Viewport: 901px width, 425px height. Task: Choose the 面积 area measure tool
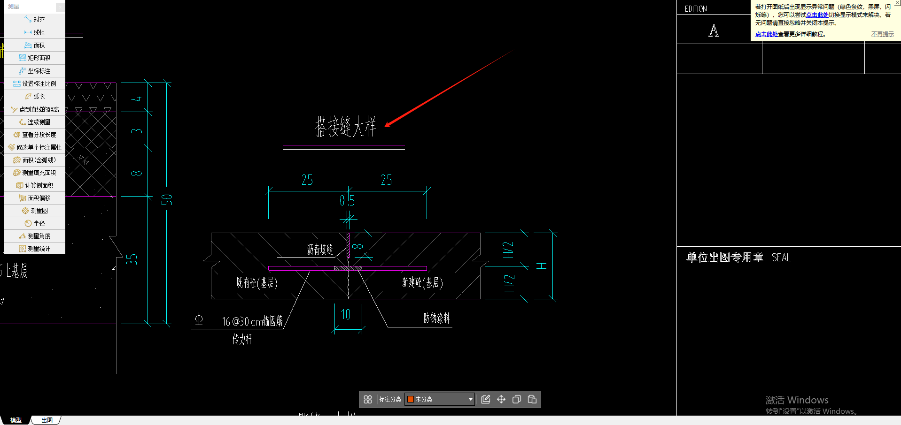(x=35, y=45)
